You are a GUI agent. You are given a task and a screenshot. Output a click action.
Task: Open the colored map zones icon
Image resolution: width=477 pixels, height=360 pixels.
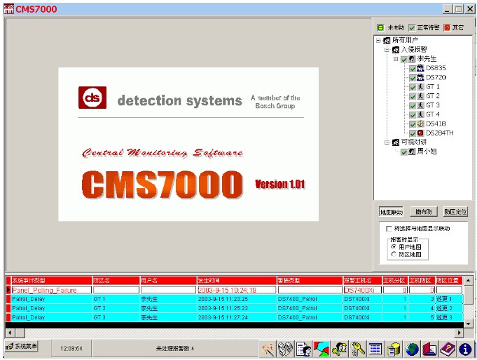pos(322,349)
